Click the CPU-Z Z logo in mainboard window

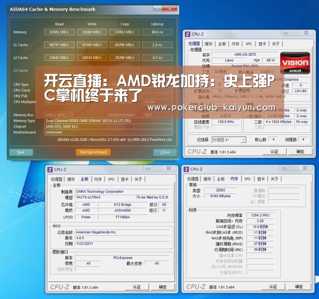tap(50, 169)
